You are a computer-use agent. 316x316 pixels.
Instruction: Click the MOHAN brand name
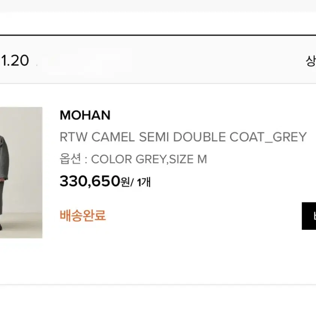(x=85, y=115)
